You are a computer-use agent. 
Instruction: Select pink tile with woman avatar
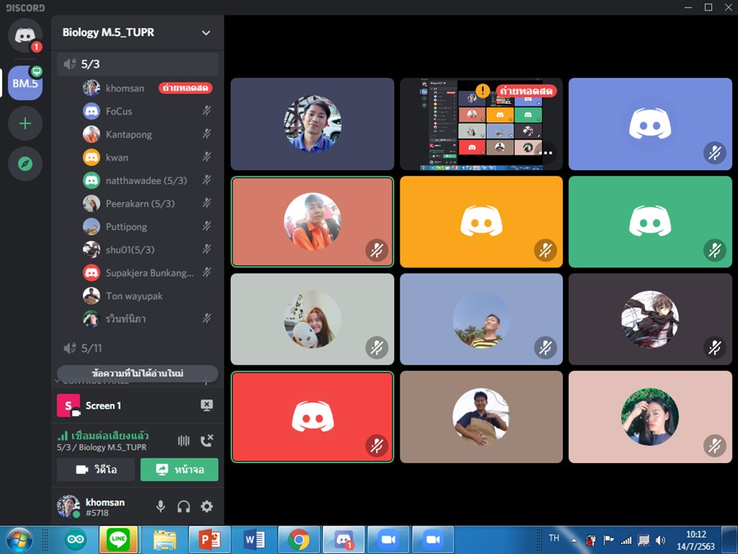click(650, 417)
